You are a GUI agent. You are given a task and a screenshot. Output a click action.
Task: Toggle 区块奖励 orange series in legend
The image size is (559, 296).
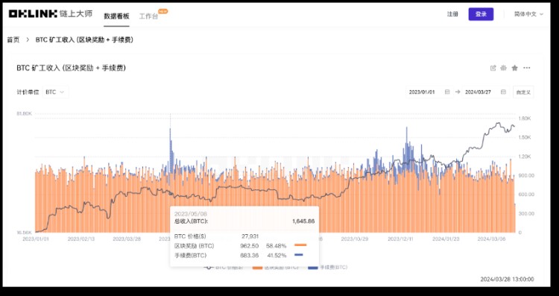275,267
